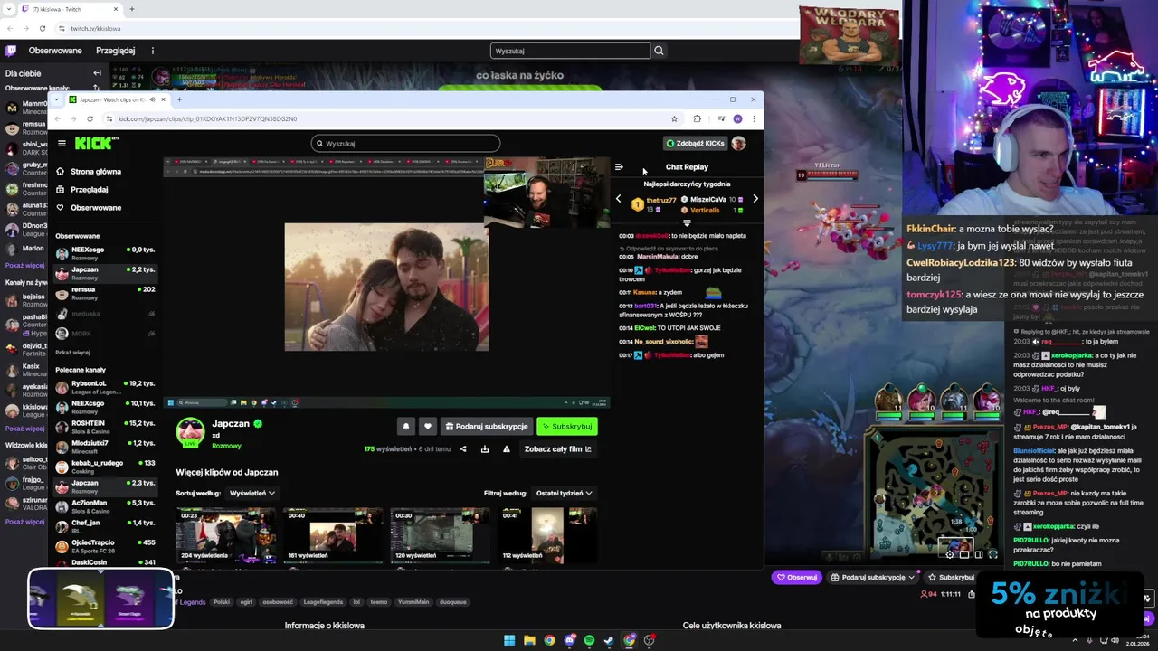
Task: Open Steam from the taskbar
Action: pos(609,640)
